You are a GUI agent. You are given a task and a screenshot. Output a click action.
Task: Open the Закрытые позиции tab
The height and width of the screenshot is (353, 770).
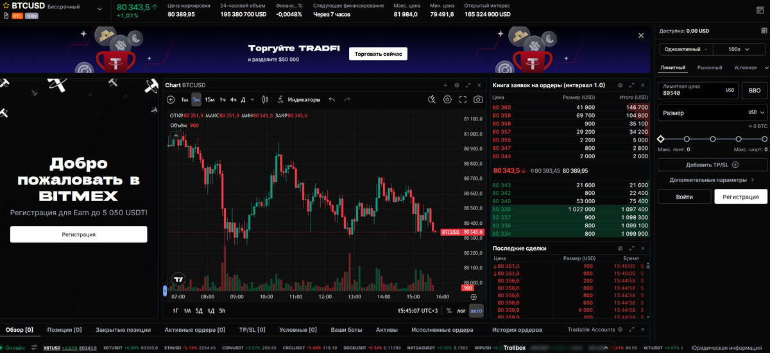point(123,330)
